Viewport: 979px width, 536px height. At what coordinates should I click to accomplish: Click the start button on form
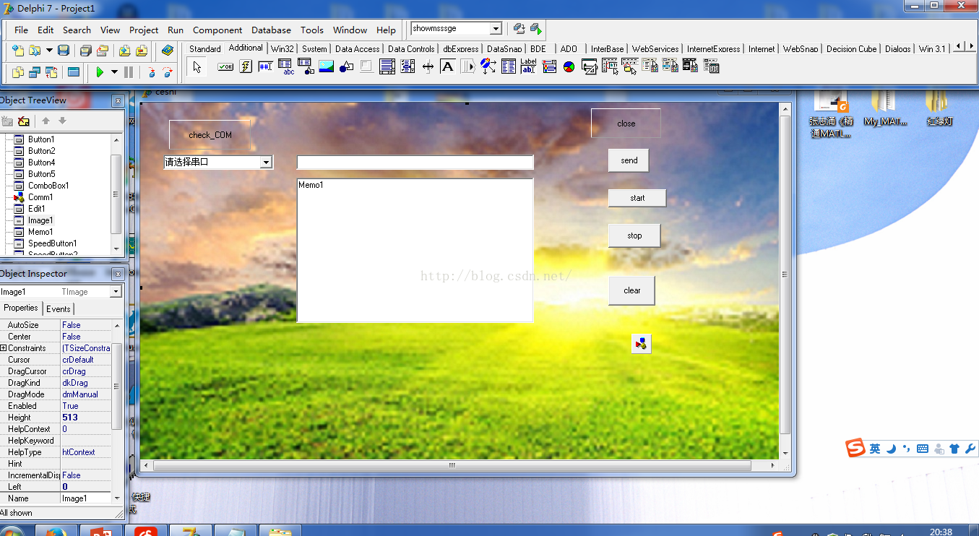(x=637, y=198)
